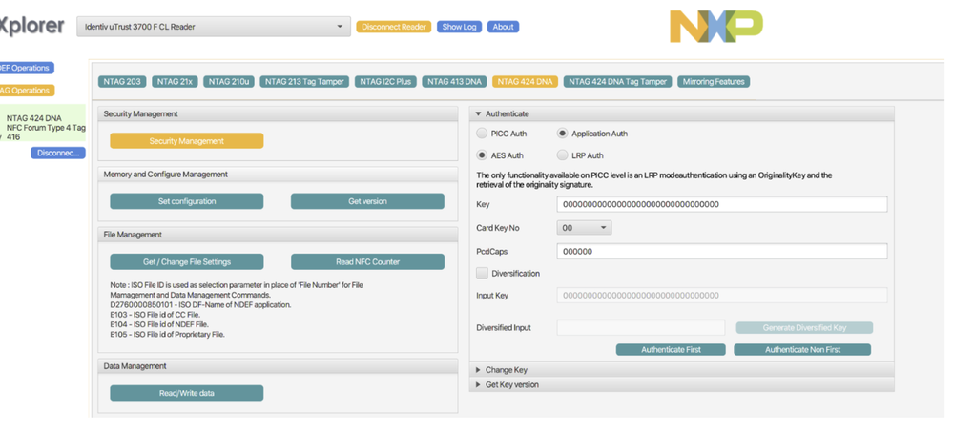Select the AES Auth radio button
Image resolution: width=953 pixels, height=433 pixels.
pyautogui.click(x=482, y=155)
